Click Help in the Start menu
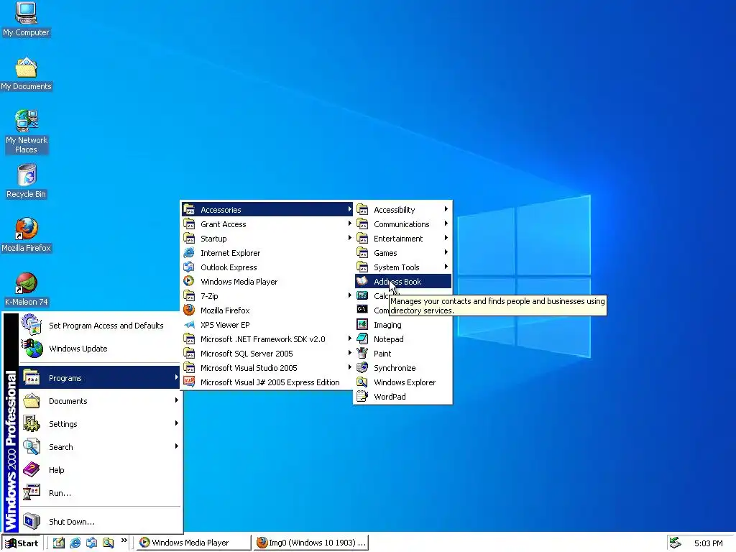736x552 pixels. 99,470
